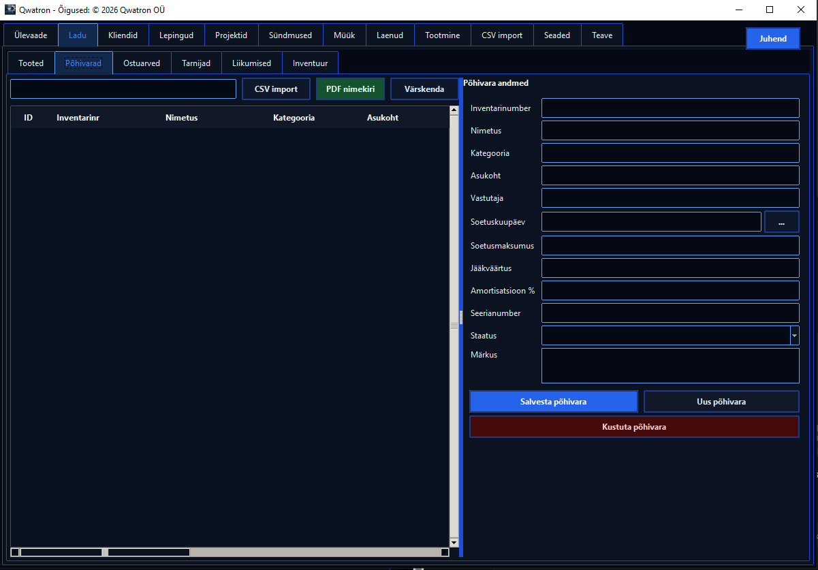Focus the Vastutaja input field
Viewport: 818px width, 570px height.
tap(670, 198)
